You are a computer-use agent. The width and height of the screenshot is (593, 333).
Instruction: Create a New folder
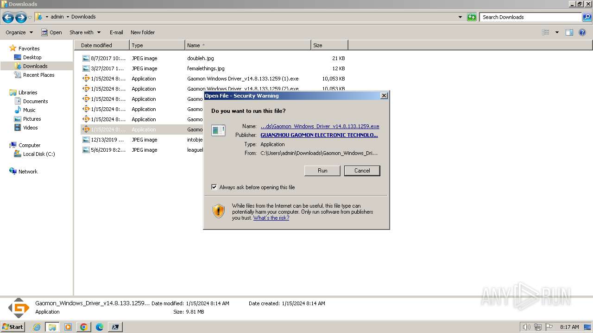(x=143, y=32)
